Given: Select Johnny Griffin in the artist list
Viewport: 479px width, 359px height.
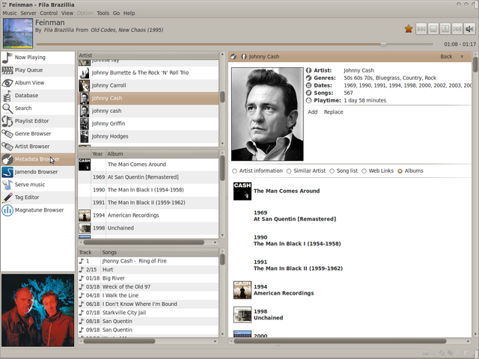Looking at the screenshot, I should pos(148,123).
